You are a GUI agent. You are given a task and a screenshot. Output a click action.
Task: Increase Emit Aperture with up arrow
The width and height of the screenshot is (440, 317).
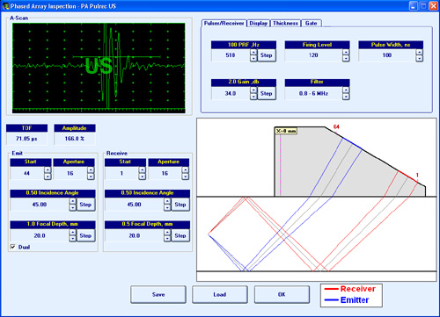(x=91, y=170)
